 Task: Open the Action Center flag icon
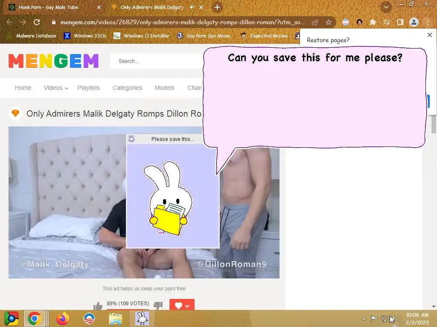coord(374,318)
